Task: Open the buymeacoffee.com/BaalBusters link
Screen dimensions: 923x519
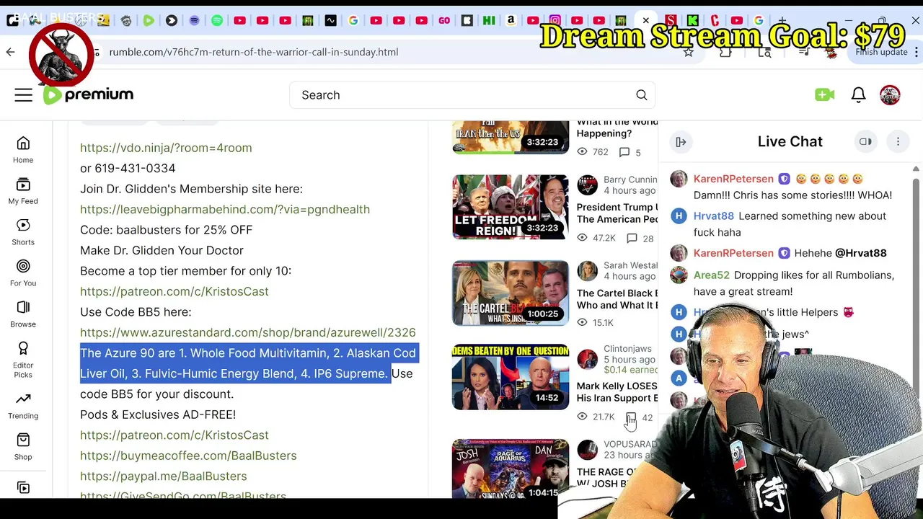Action: (x=188, y=456)
